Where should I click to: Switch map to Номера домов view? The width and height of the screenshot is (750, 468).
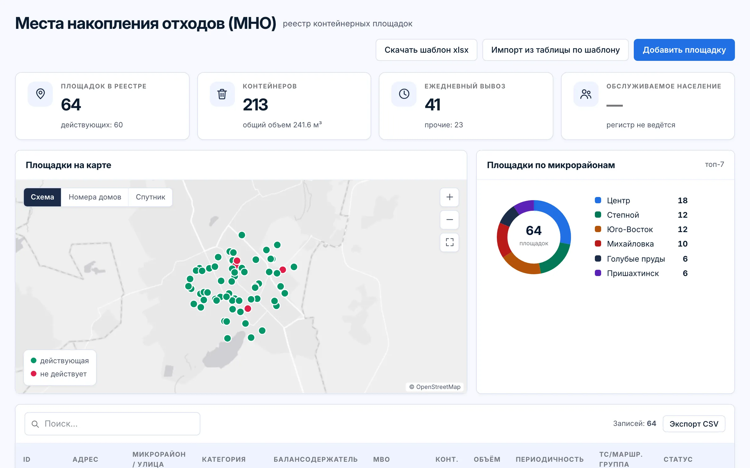pyautogui.click(x=95, y=197)
